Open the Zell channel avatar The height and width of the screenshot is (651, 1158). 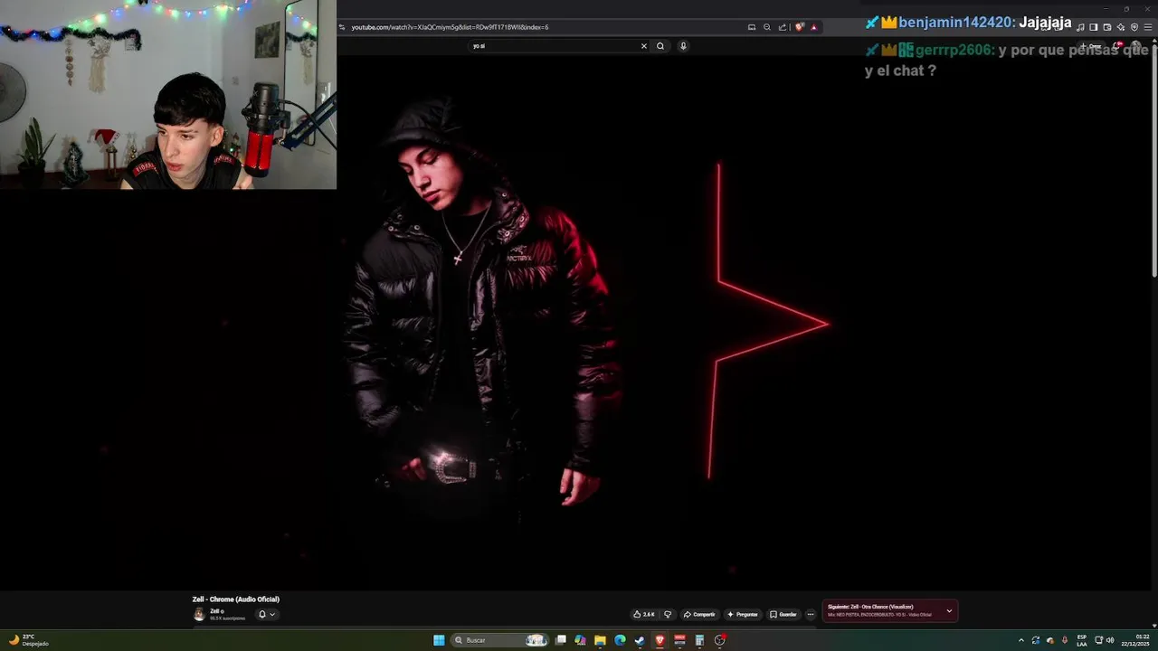[x=199, y=615]
